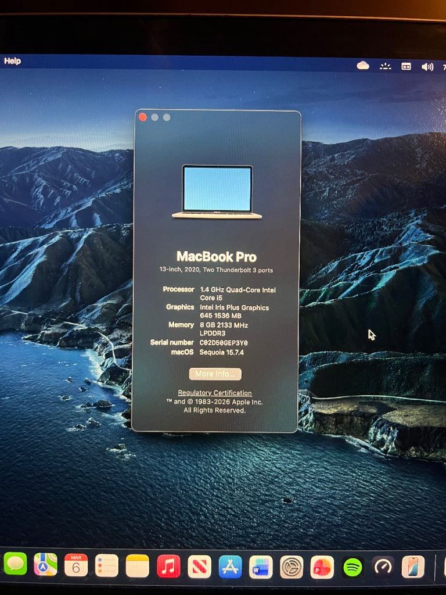Viewport: 446px width, 595px height.
Task: Launch the Notes app
Action: pyautogui.click(x=138, y=566)
